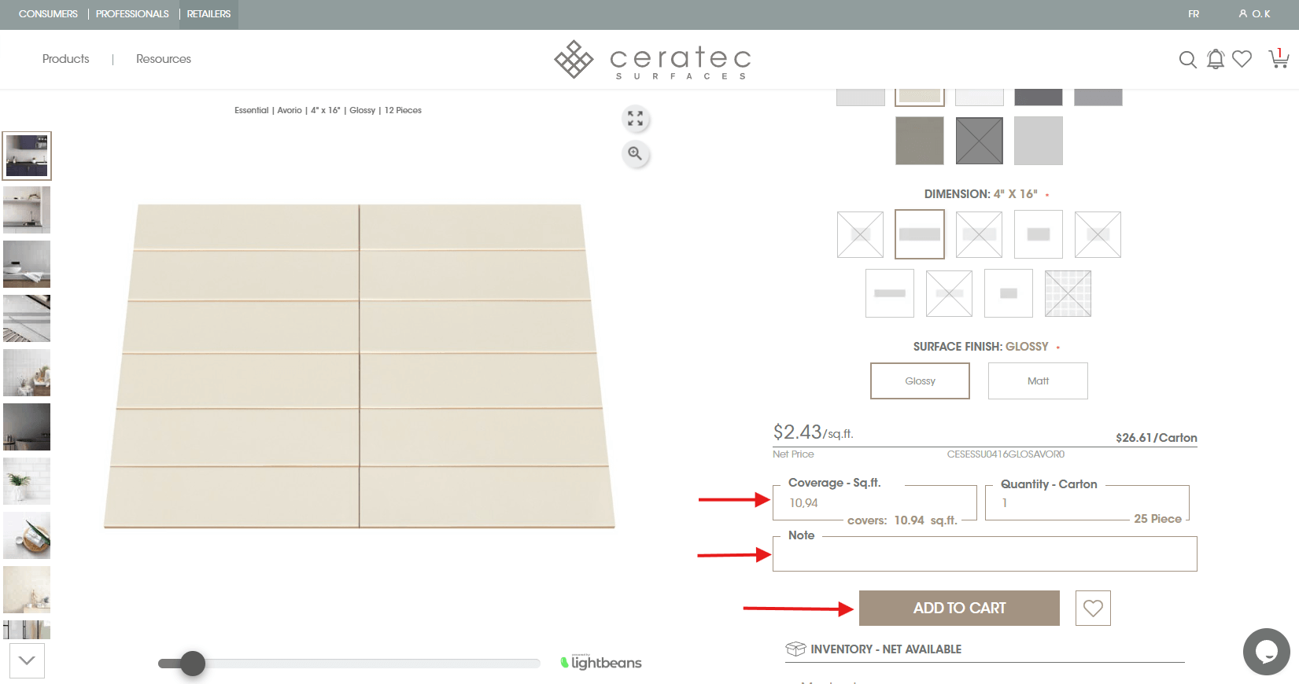
Task: Open the notifications bell icon
Action: point(1216,59)
